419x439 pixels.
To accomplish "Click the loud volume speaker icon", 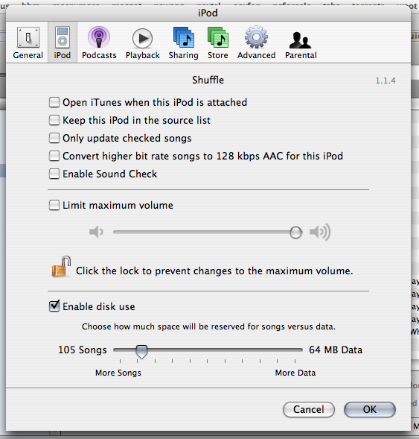I will tap(320, 232).
